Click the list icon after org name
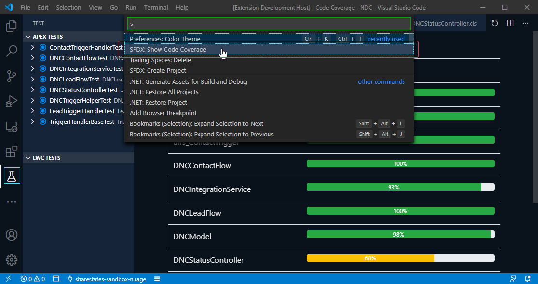This screenshot has height=284, width=538. point(157,279)
